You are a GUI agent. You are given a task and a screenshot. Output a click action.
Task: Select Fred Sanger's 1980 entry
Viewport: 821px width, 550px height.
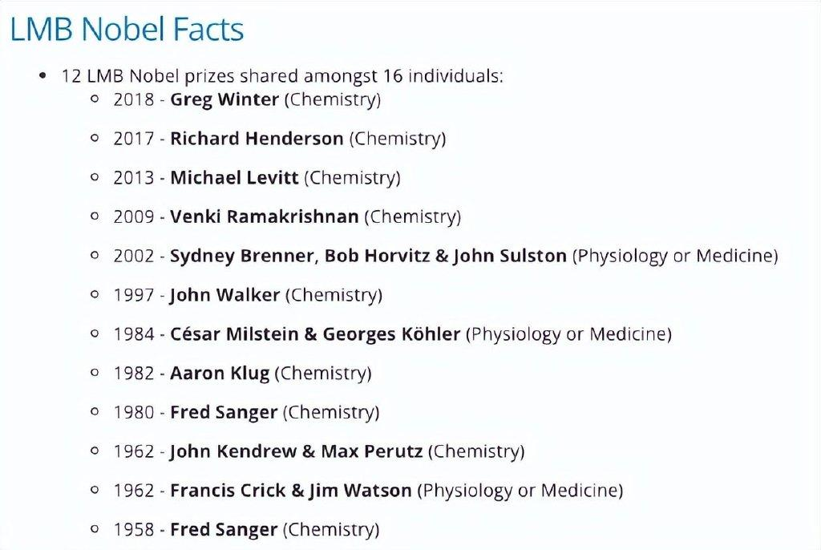246,412
